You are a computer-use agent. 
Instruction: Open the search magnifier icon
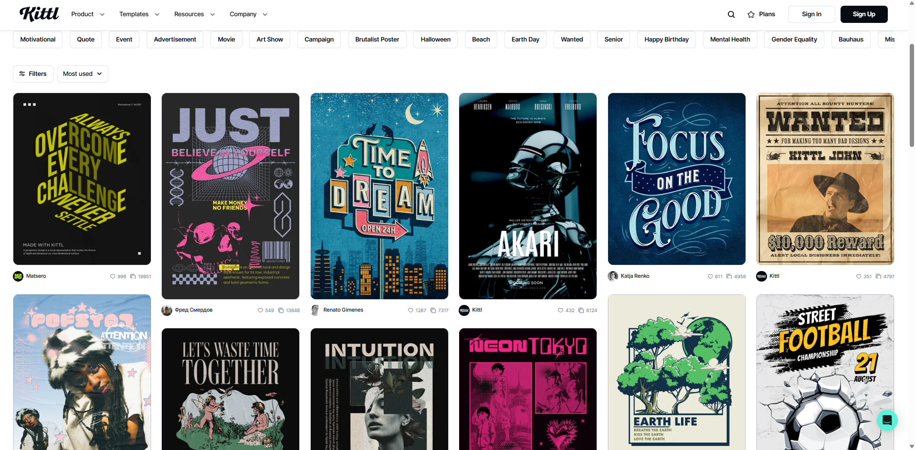coord(731,14)
